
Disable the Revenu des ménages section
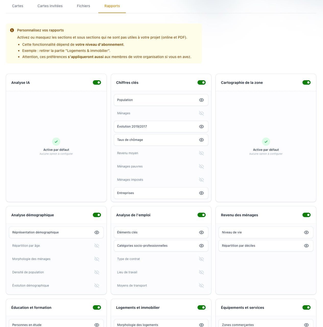306,215
